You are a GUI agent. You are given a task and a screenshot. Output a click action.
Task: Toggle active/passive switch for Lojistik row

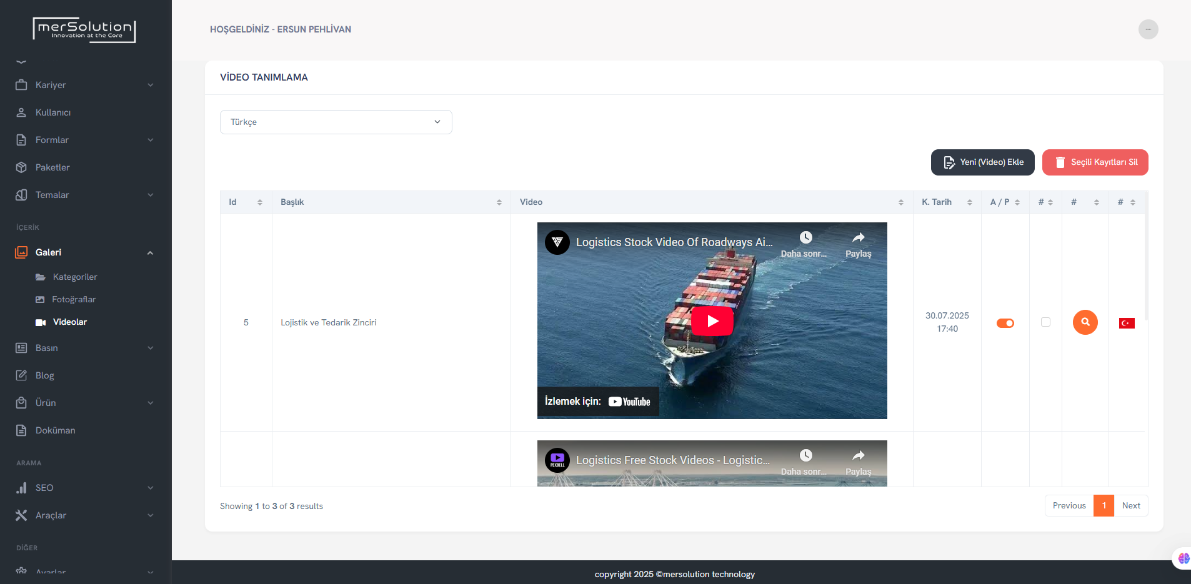1005,323
